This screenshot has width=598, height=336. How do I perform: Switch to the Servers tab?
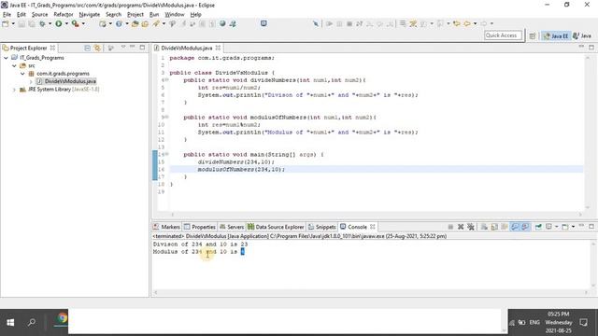(x=232, y=227)
